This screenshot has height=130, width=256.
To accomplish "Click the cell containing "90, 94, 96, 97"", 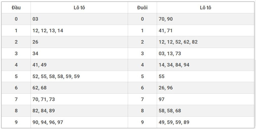I will click(x=48, y=122).
